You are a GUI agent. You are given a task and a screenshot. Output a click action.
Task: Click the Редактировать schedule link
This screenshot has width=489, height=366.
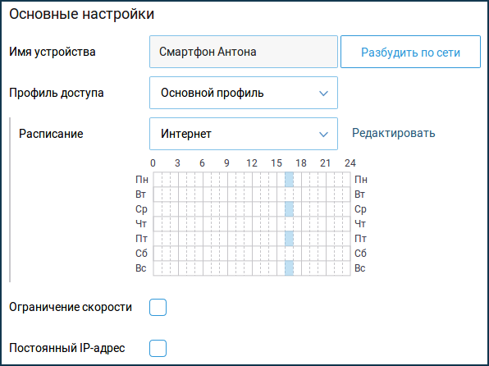coord(394,133)
